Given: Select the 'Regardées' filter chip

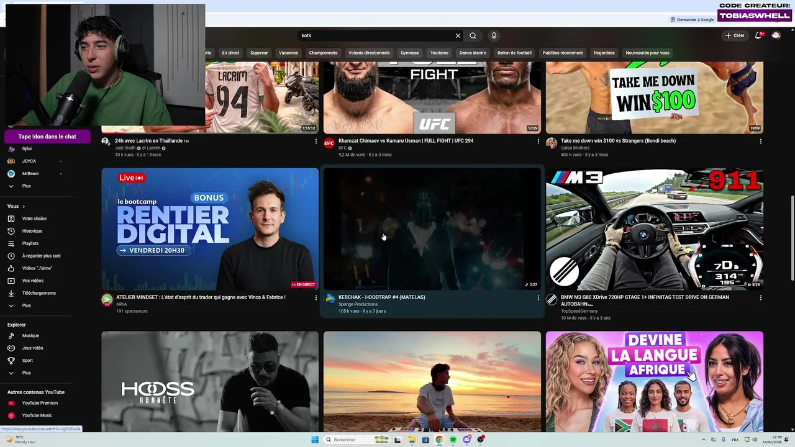Looking at the screenshot, I should (x=604, y=53).
